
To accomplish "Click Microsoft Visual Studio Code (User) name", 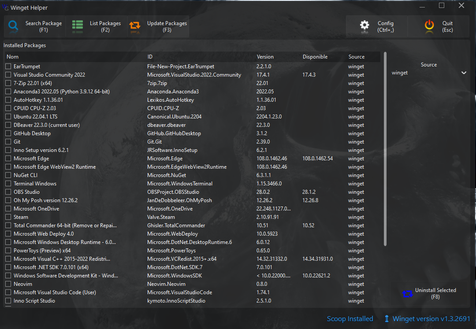I will tap(55, 292).
